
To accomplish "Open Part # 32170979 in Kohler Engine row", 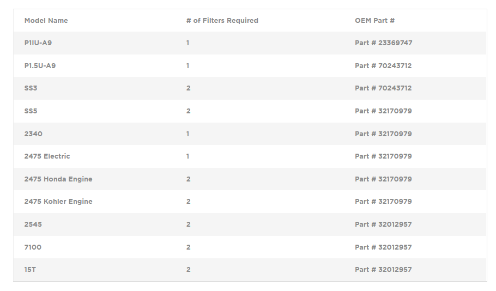I will pyautogui.click(x=383, y=202).
